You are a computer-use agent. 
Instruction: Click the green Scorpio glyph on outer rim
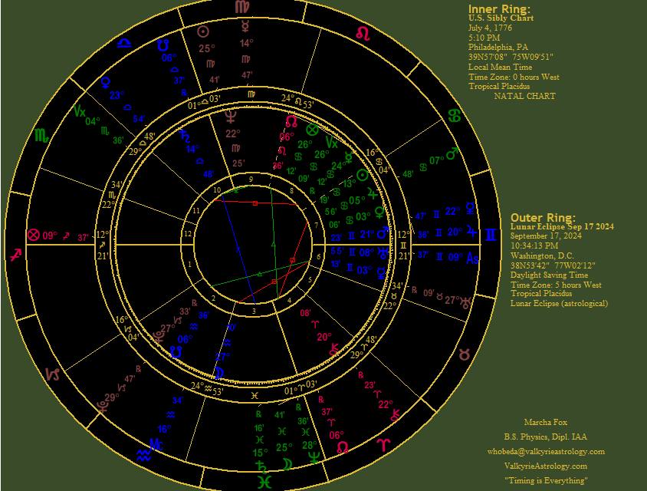41,136
